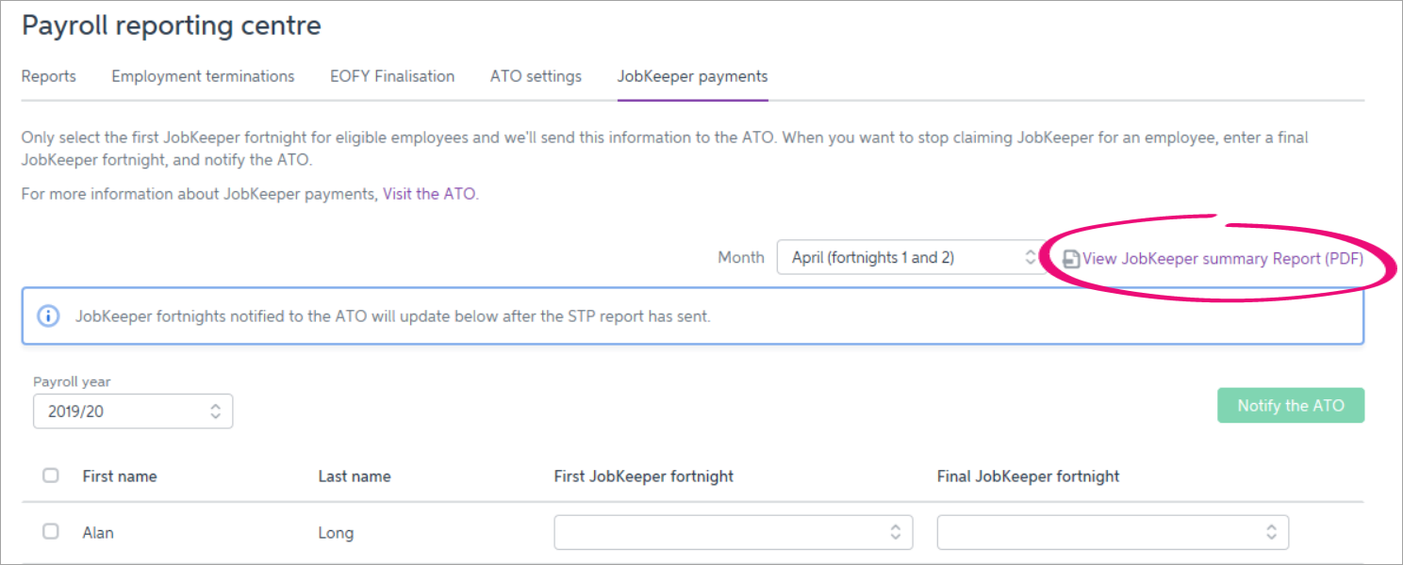Open Alan's Final JobKeeper fortnight dropdown
Screen dimensions: 1403x565
click(x=1112, y=532)
